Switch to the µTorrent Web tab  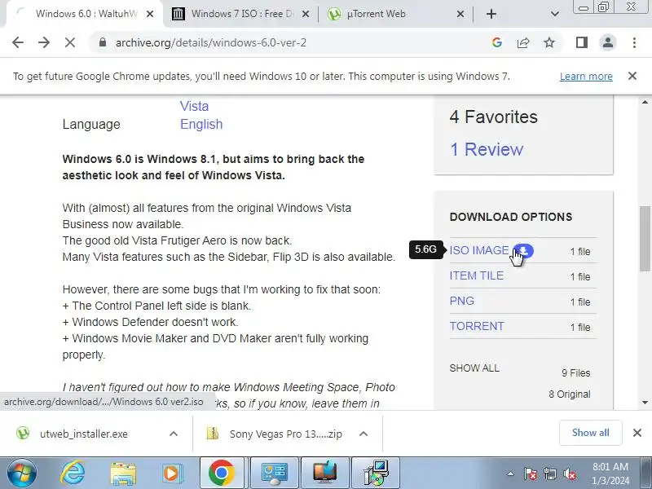tap(395, 14)
